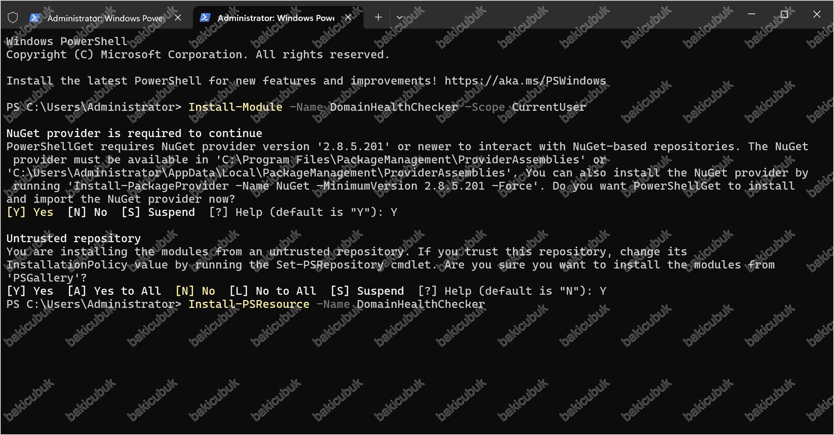Click the Install-Module command on first prompt

click(235, 107)
